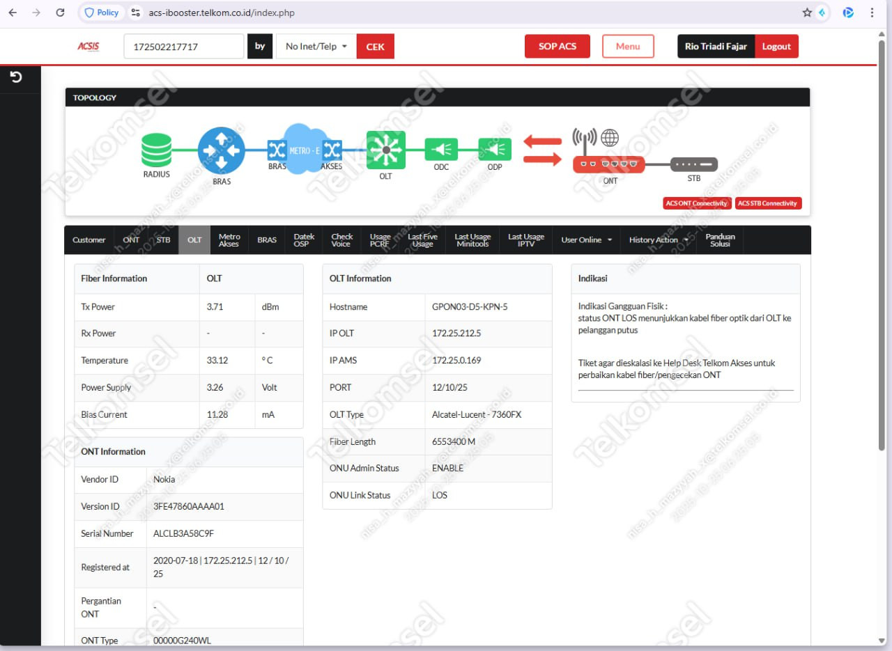Expand the User Online dropdown tab

coord(587,240)
